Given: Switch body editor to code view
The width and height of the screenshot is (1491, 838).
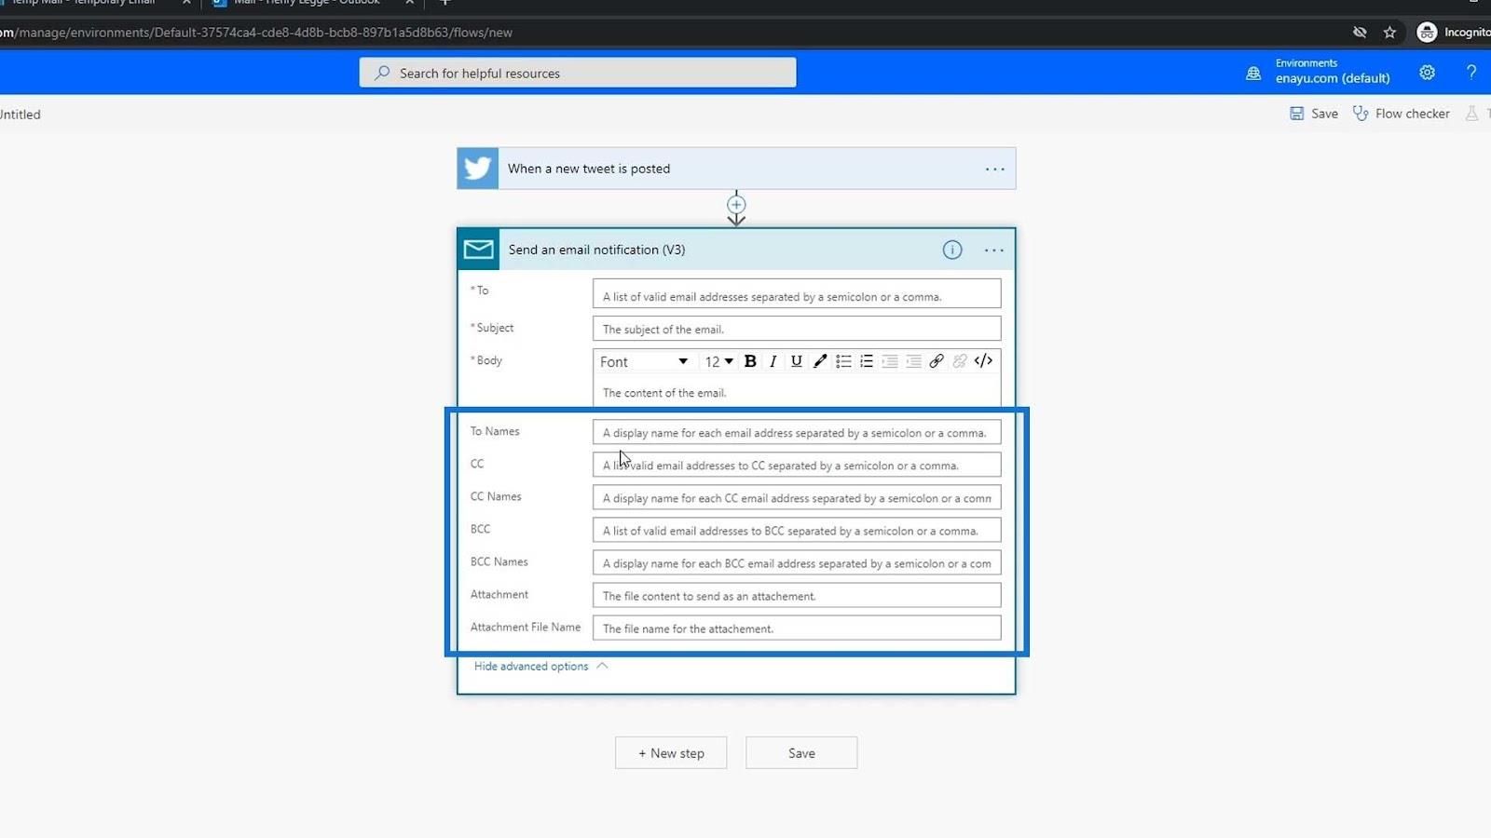Looking at the screenshot, I should click(x=983, y=361).
